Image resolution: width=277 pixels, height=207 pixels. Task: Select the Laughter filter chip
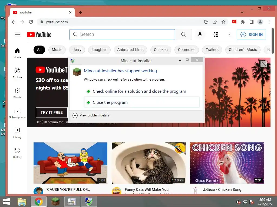tap(99, 50)
